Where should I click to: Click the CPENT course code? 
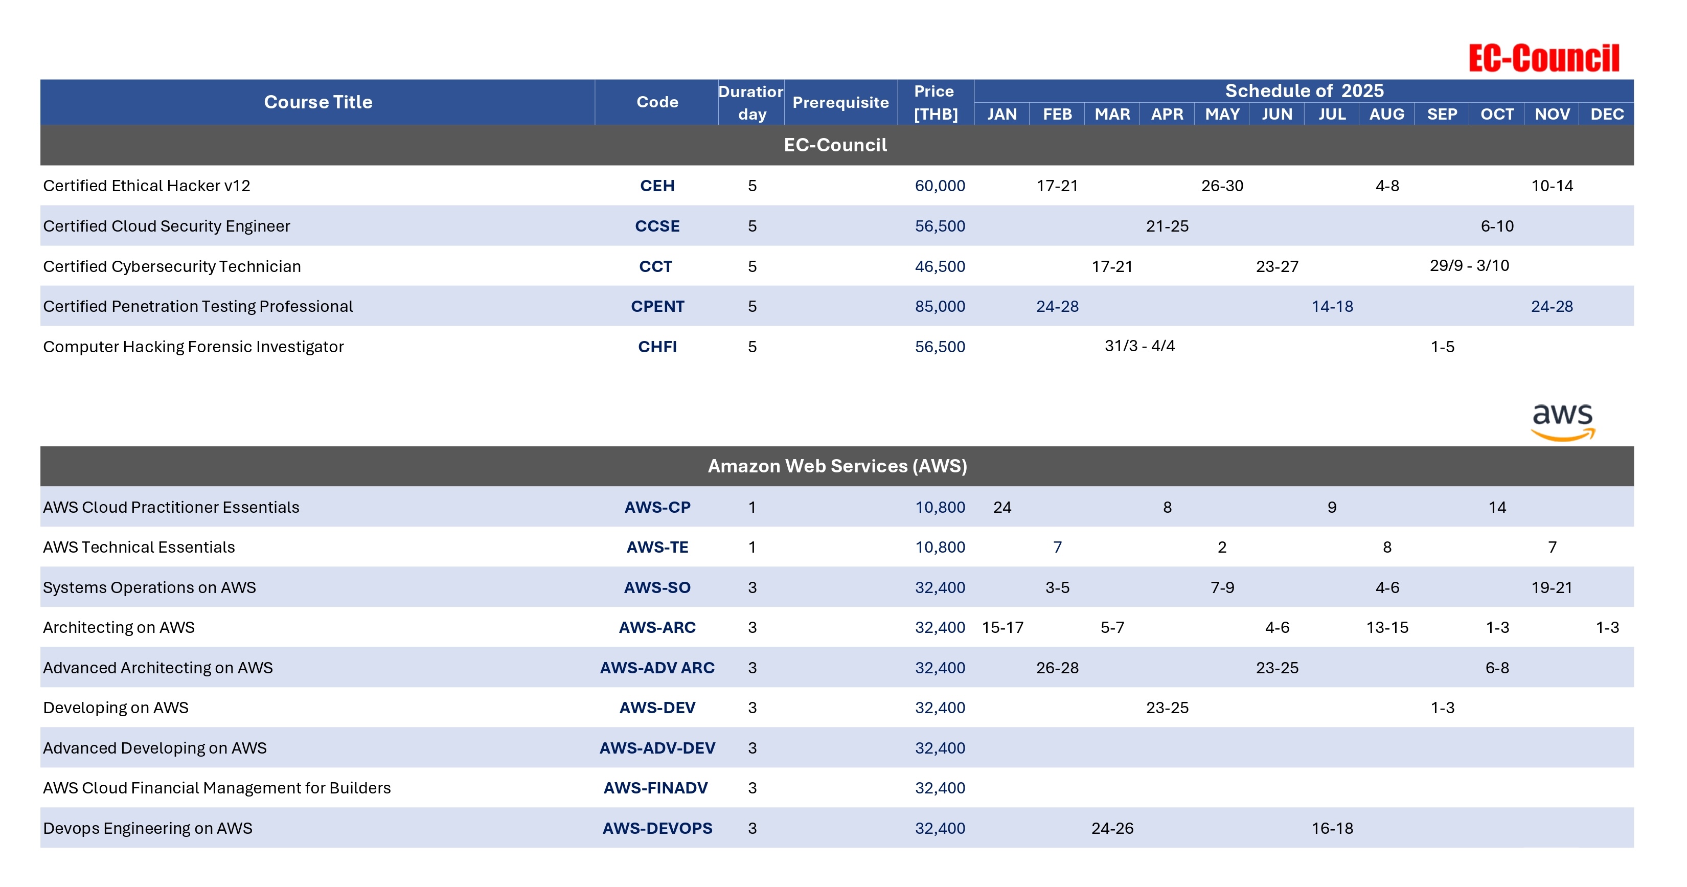pyautogui.click(x=657, y=307)
